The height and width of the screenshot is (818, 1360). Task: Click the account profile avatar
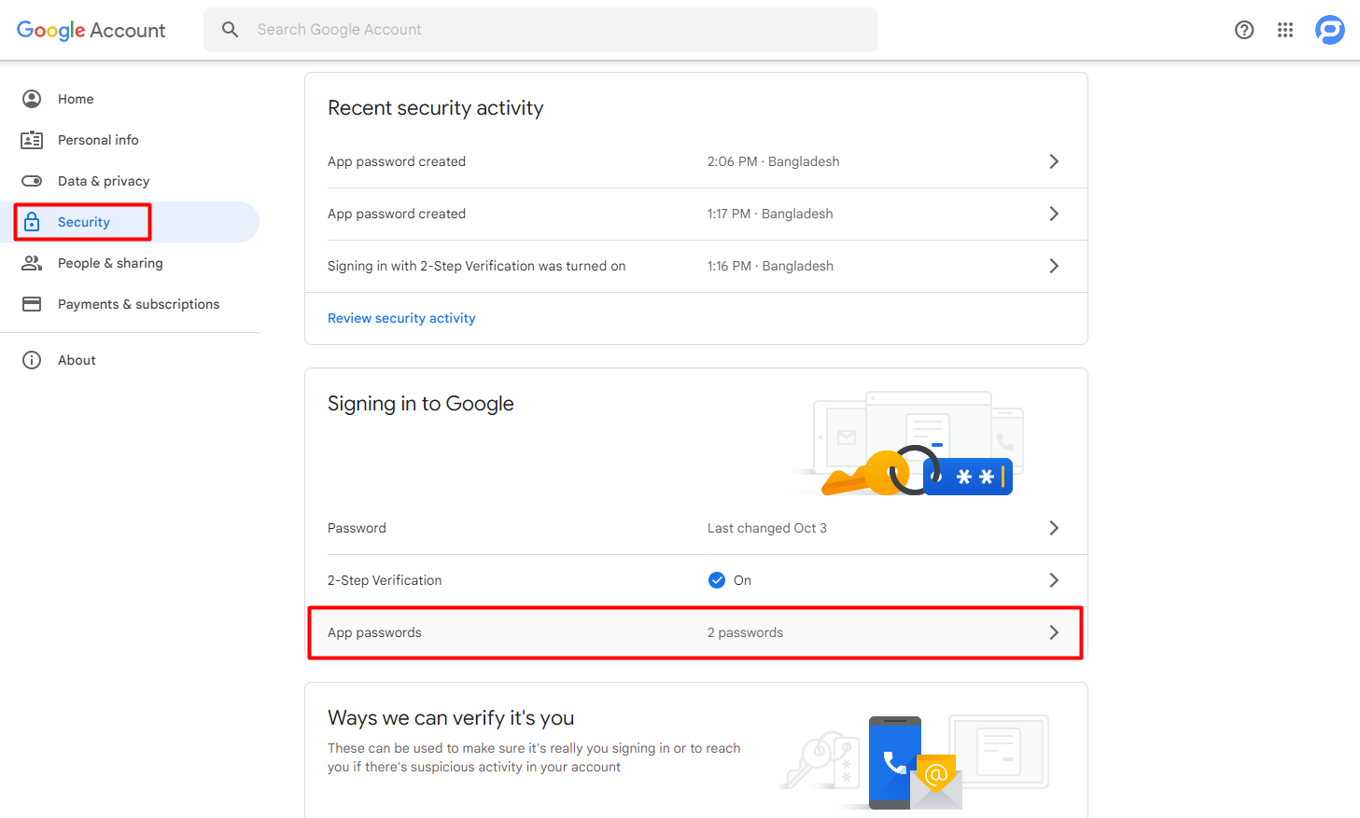click(x=1329, y=30)
